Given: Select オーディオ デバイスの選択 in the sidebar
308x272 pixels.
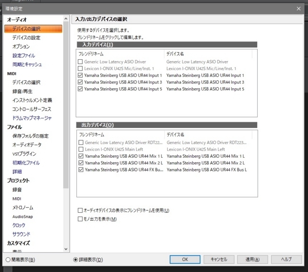Looking at the screenshot, I should [33, 29].
